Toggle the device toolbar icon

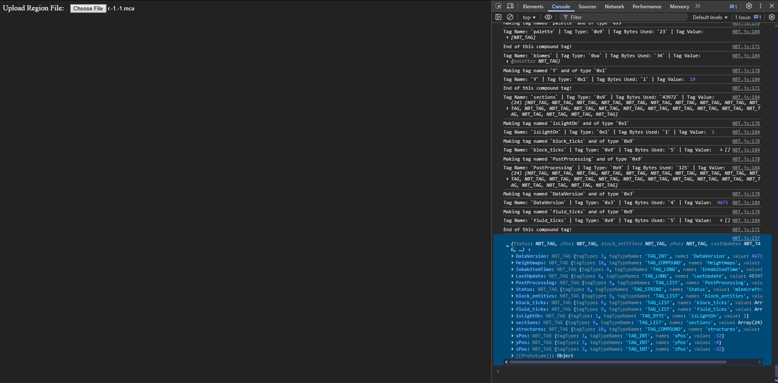[x=510, y=6]
